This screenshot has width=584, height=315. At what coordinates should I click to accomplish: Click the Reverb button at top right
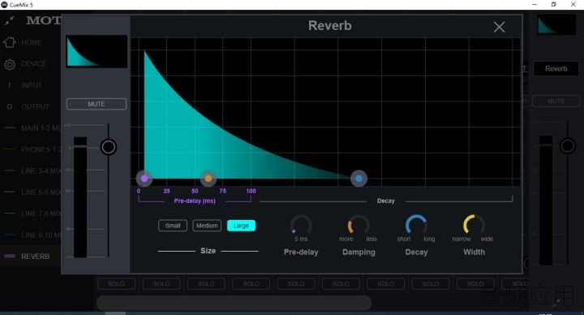(x=556, y=68)
